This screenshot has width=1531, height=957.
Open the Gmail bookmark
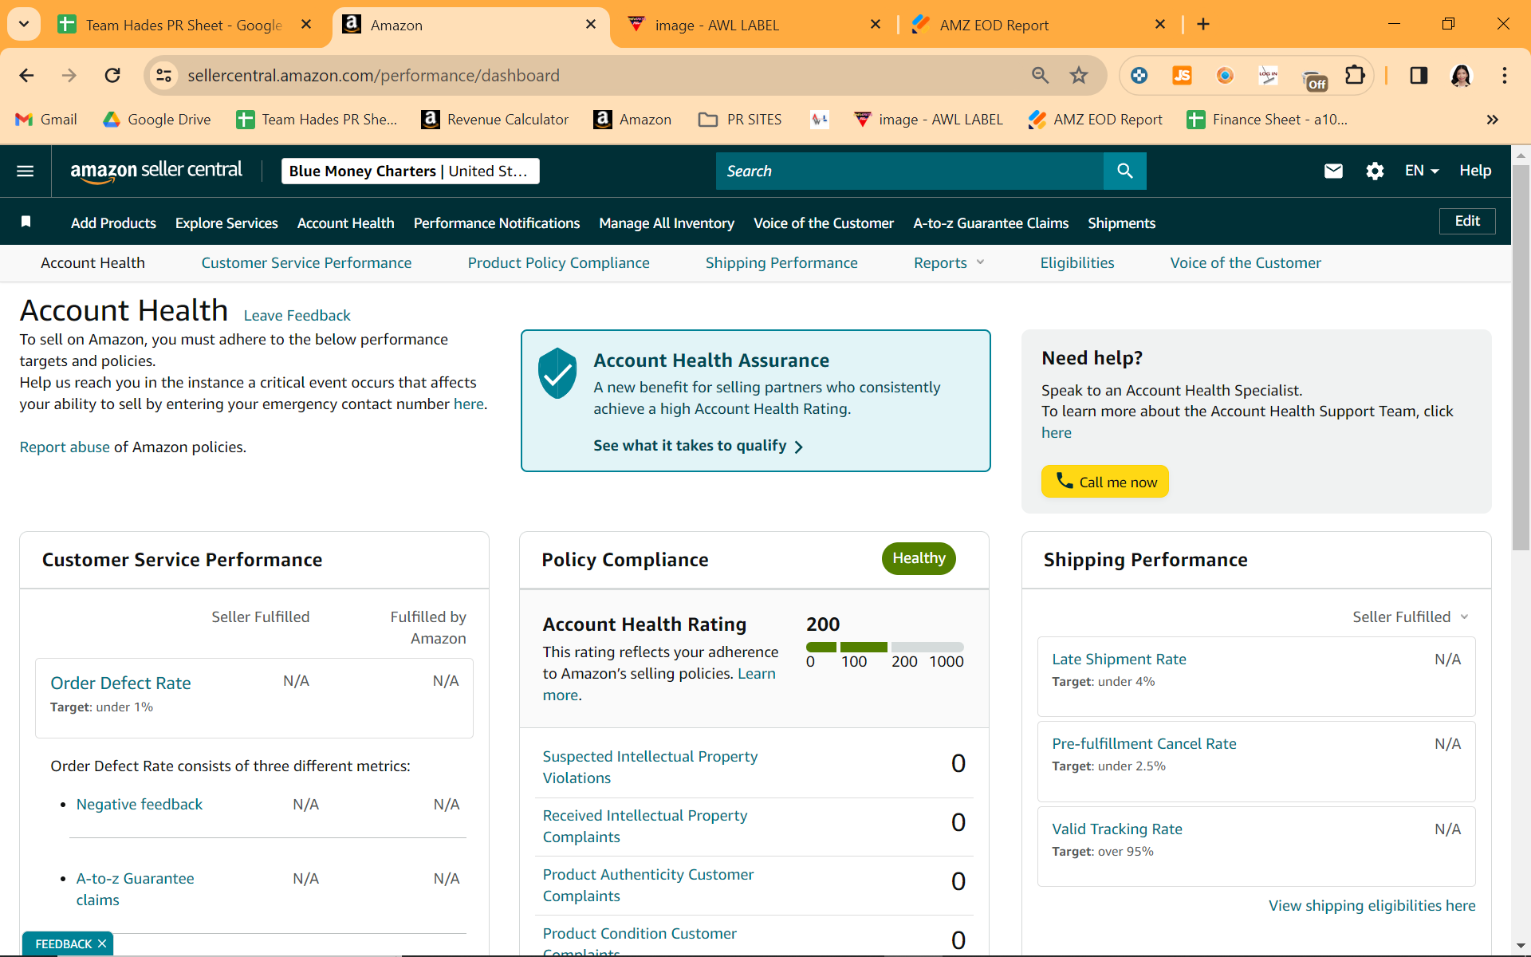point(46,120)
